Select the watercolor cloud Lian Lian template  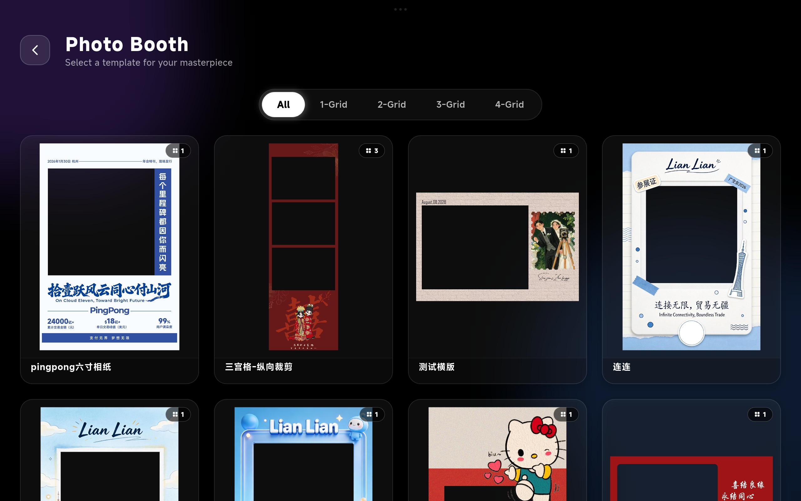[110, 454]
